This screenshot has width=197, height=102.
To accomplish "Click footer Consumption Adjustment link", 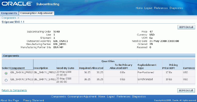I will click(82, 97).
